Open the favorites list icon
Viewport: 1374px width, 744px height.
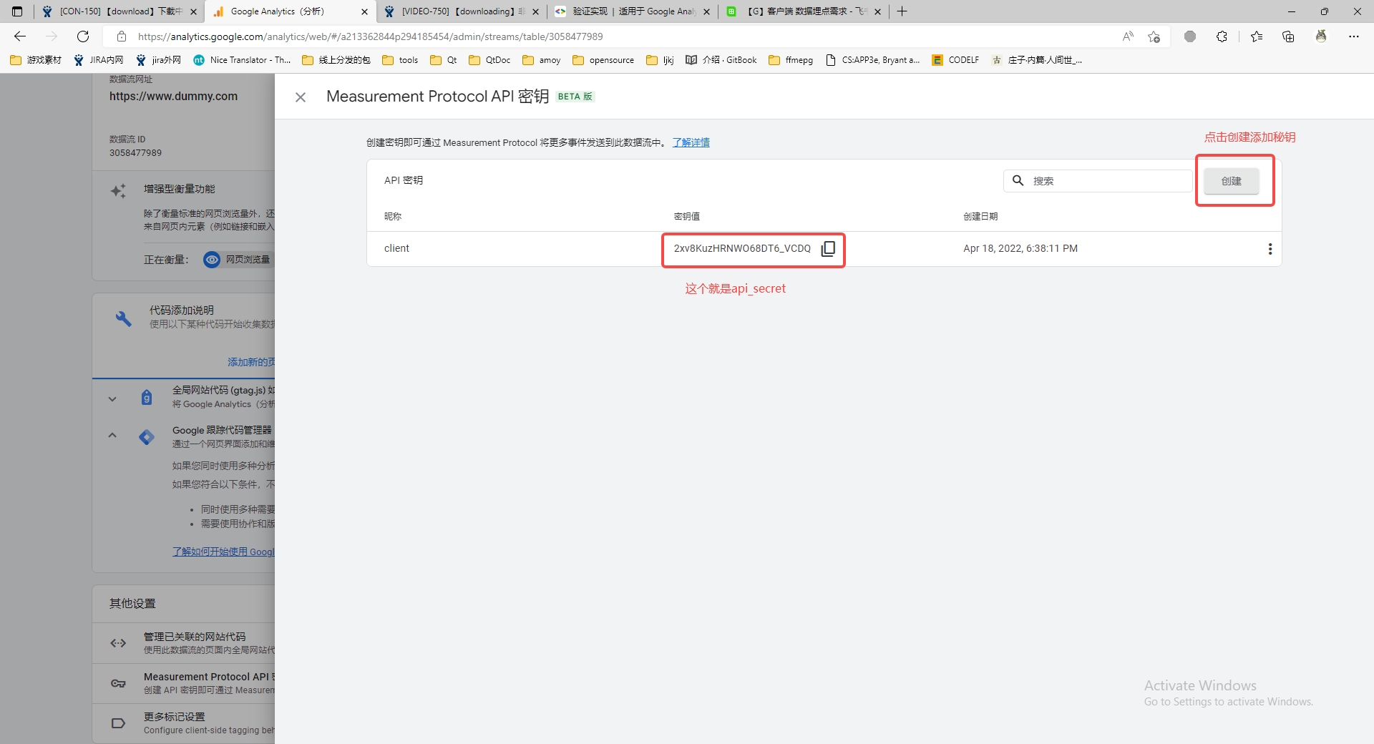pyautogui.click(x=1257, y=36)
